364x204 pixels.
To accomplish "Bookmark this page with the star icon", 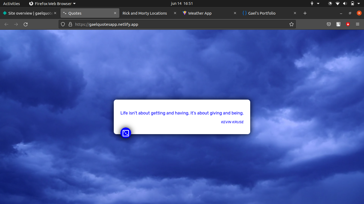I will tap(291, 24).
